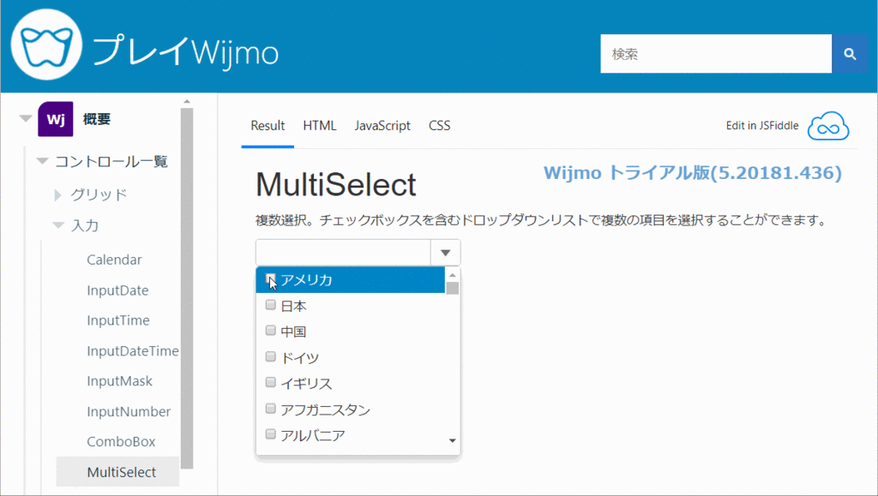Click the 概要 tree label
The image size is (878, 496).
point(96,119)
